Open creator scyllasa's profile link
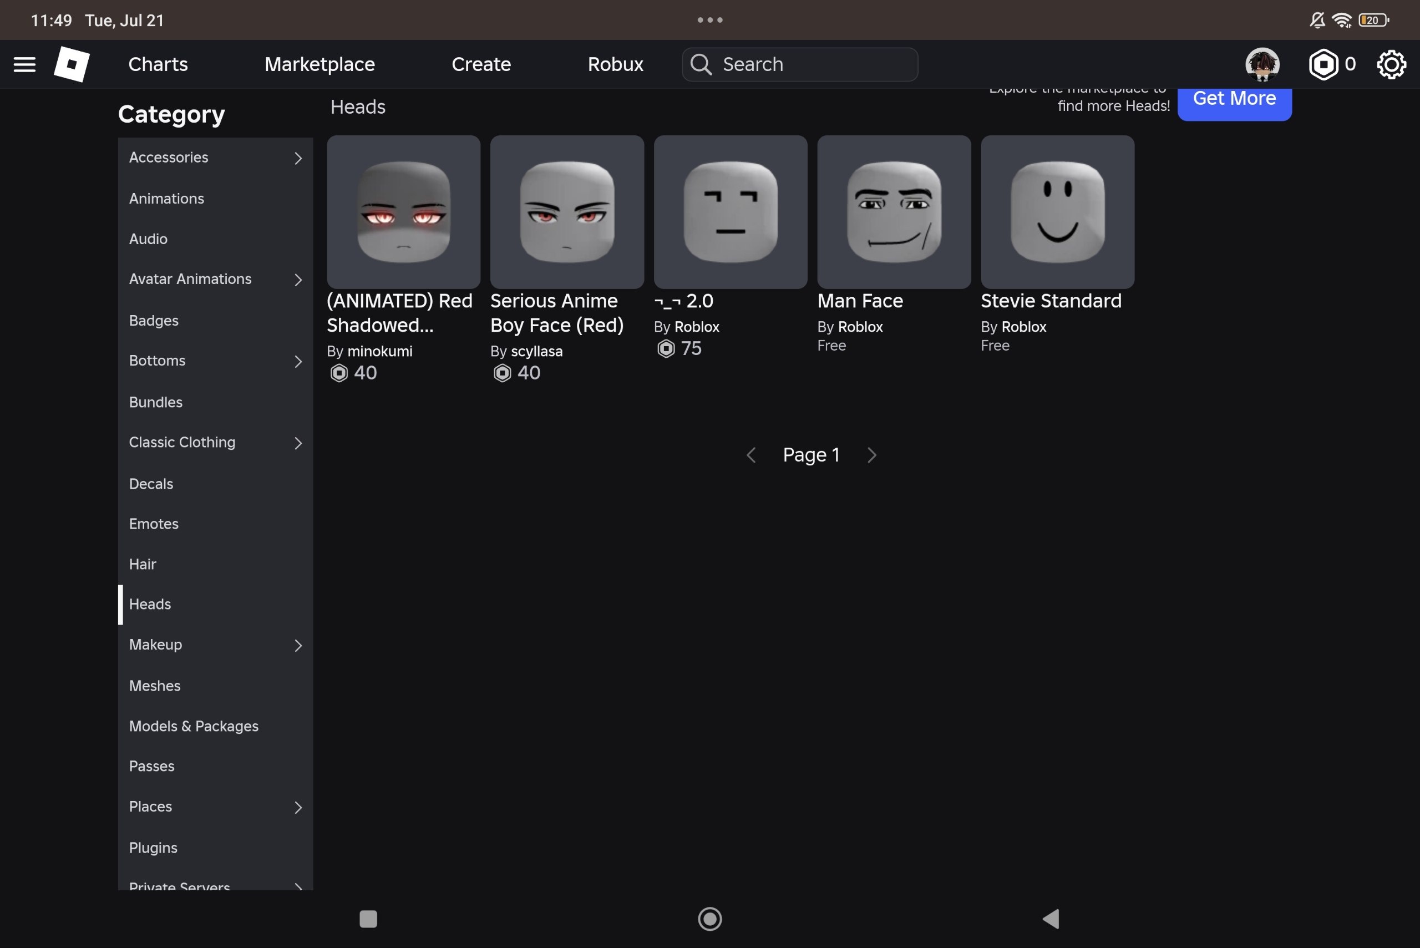Viewport: 1420px width, 948px height. pos(537,351)
